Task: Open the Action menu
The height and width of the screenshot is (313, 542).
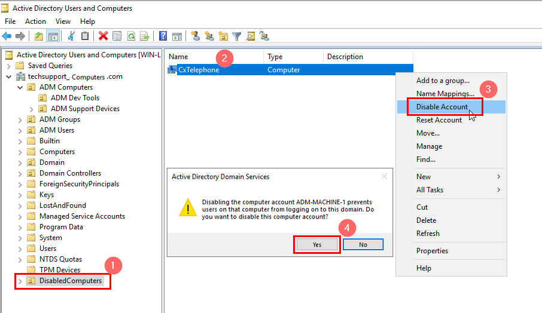Action: (35, 22)
